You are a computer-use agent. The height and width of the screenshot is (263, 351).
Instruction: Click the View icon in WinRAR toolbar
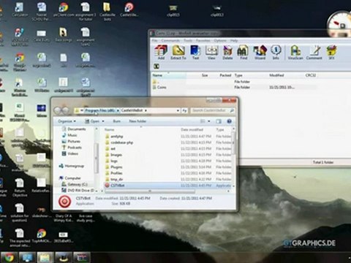coord(211,52)
